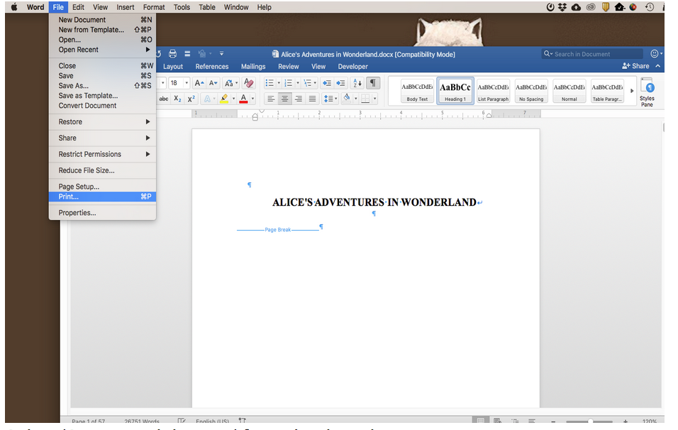Click the Search in Document field
Viewport: 678px width, 430px height.
(x=592, y=54)
